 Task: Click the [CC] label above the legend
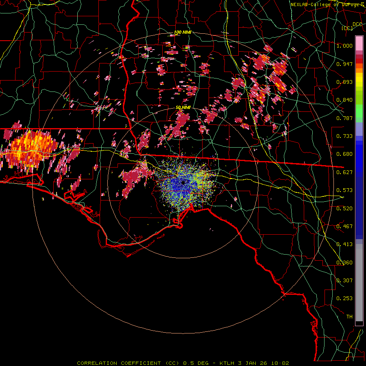347,28
